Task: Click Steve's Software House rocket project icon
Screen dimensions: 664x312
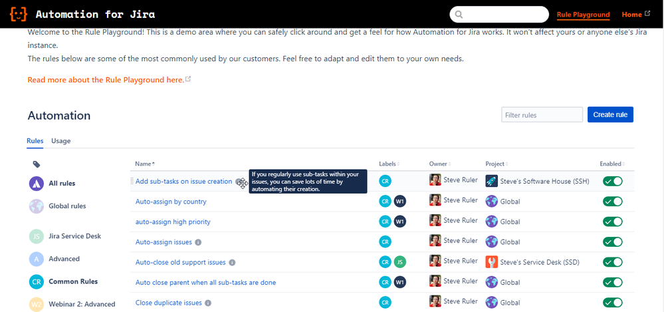Action: tap(492, 181)
